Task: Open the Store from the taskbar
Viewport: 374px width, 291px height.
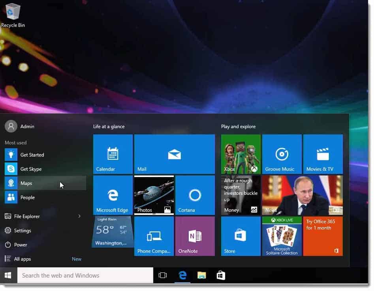Action: click(x=221, y=275)
